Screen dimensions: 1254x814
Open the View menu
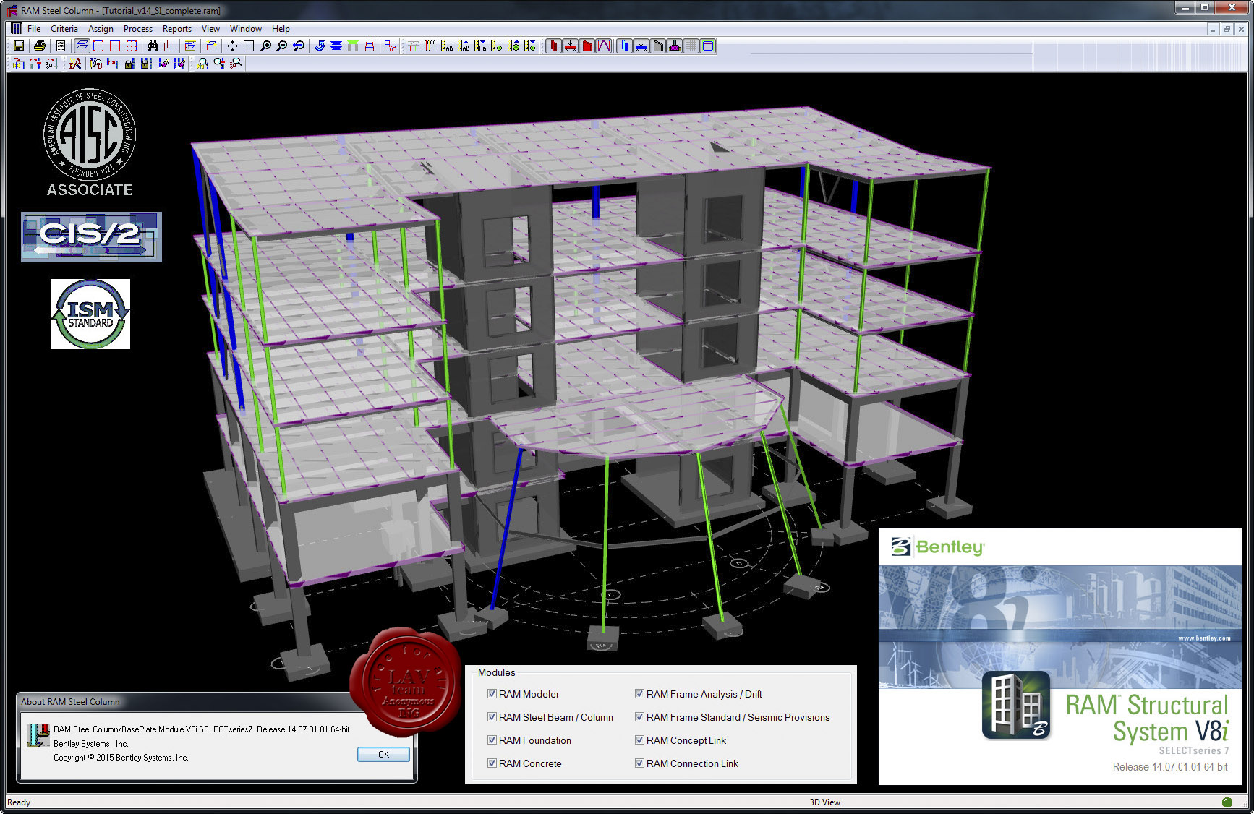click(210, 29)
